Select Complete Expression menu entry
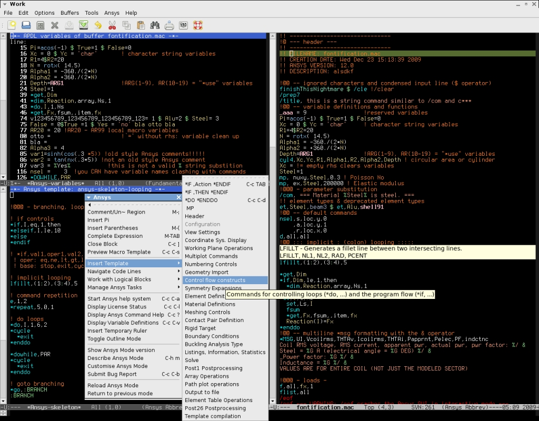 (133, 236)
